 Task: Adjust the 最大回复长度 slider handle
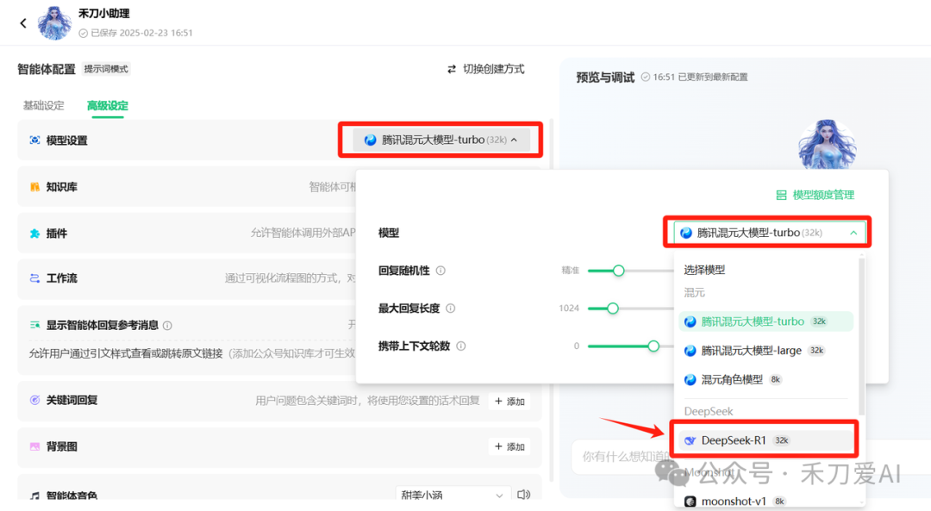613,308
